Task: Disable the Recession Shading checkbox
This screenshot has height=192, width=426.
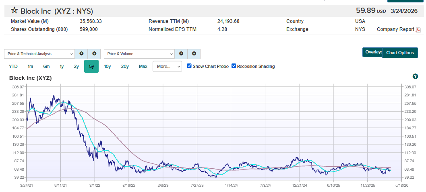Action: pos(234,66)
